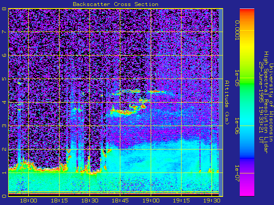Click the altitude 6 axis label
Screen dimensions: 274x205
tap(4, 55)
